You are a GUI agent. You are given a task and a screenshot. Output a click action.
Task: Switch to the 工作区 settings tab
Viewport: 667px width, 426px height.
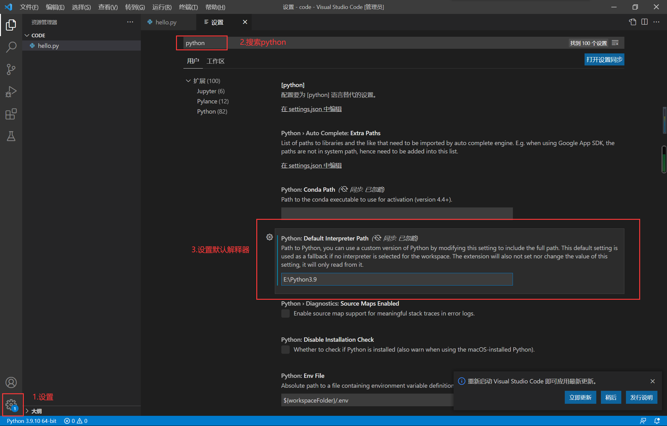click(x=215, y=61)
